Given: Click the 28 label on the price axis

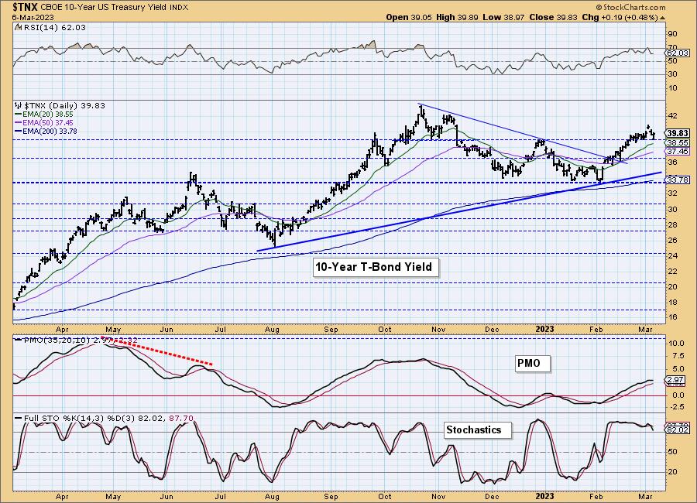Looking at the screenshot, I should pyautogui.click(x=672, y=225).
